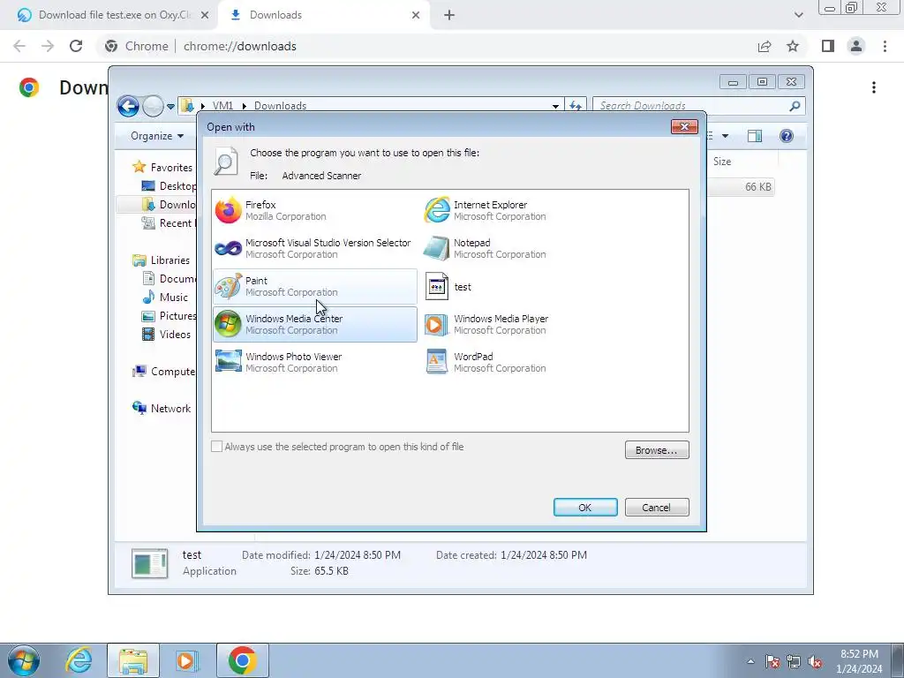Screen dimensions: 904x678
Task: Share this page icon in Chrome
Action: click(765, 46)
